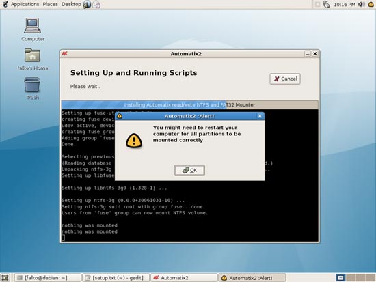Click OK in the Automatix2 Alert dialog
Image resolution: width=376 pixels, height=282 pixels.
(189, 170)
